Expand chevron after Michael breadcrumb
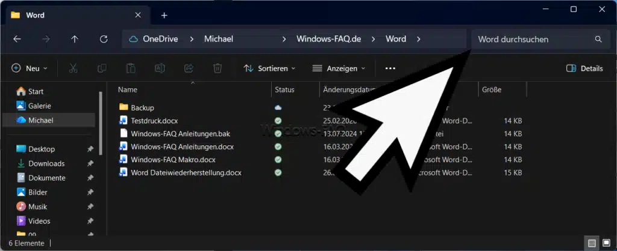Screen dimensions: 617x251 (x=284, y=39)
